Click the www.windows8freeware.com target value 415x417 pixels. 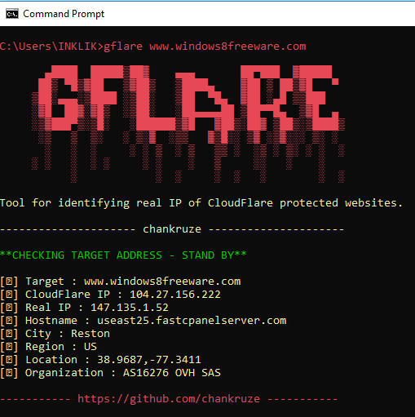pos(162,282)
